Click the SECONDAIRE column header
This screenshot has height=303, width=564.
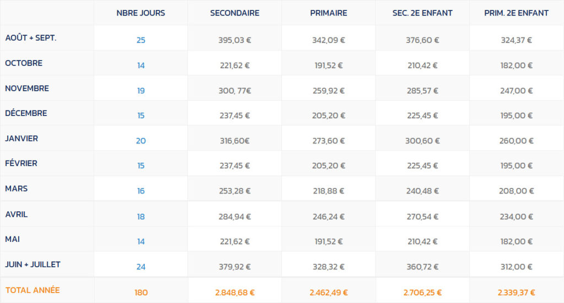pyautogui.click(x=235, y=13)
